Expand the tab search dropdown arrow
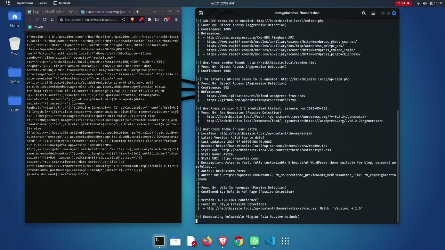 tap(155, 11)
